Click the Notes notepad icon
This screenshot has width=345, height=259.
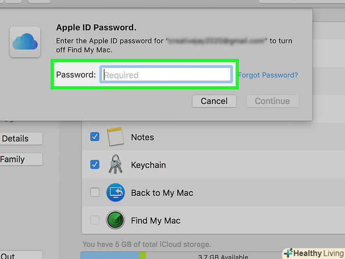coord(116,137)
